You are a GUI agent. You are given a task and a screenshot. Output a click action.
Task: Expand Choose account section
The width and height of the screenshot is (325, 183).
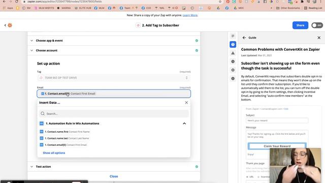click(x=114, y=50)
